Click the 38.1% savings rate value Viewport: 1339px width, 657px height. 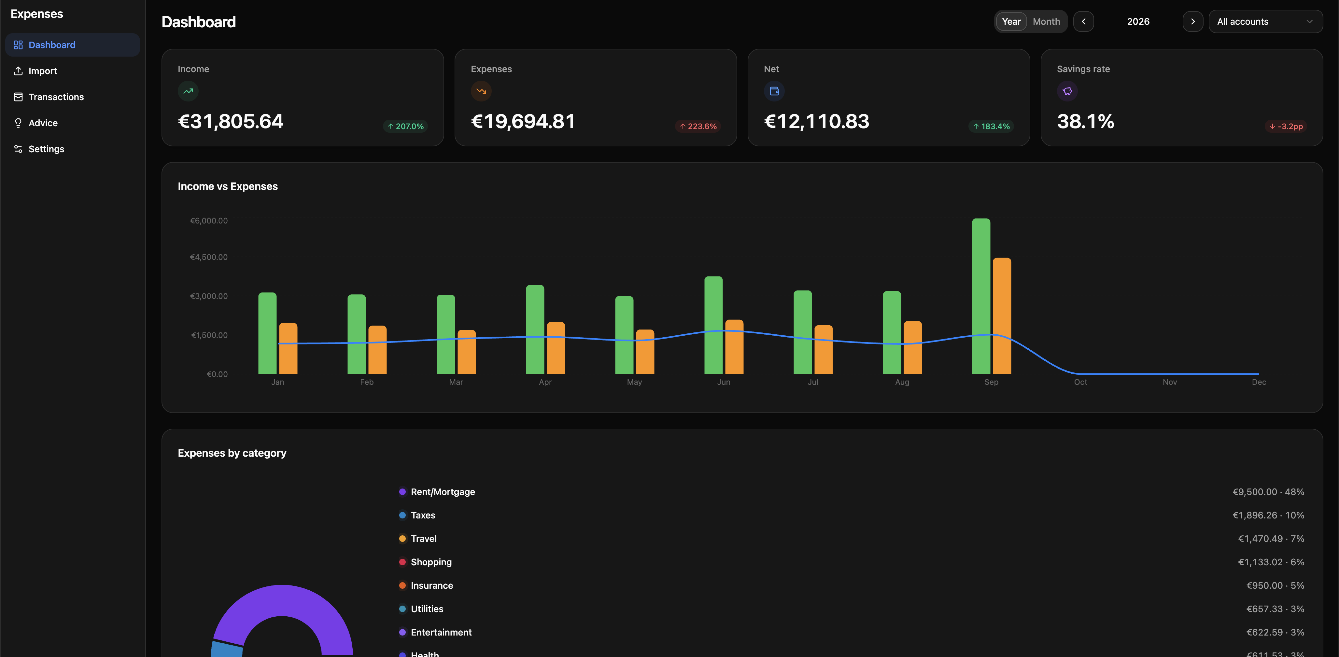pyautogui.click(x=1085, y=122)
